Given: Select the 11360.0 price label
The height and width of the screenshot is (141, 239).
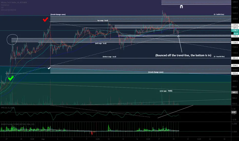Looking at the screenshot, I should click(235, 43).
